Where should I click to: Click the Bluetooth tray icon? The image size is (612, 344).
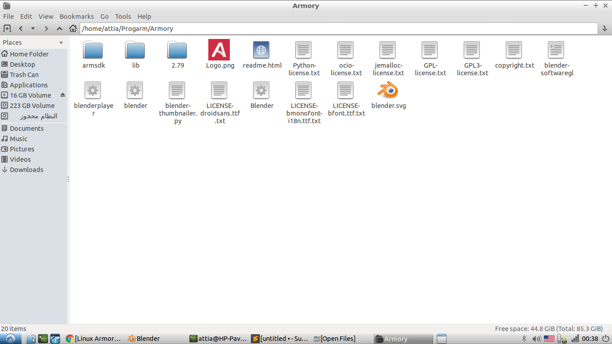(x=524, y=339)
